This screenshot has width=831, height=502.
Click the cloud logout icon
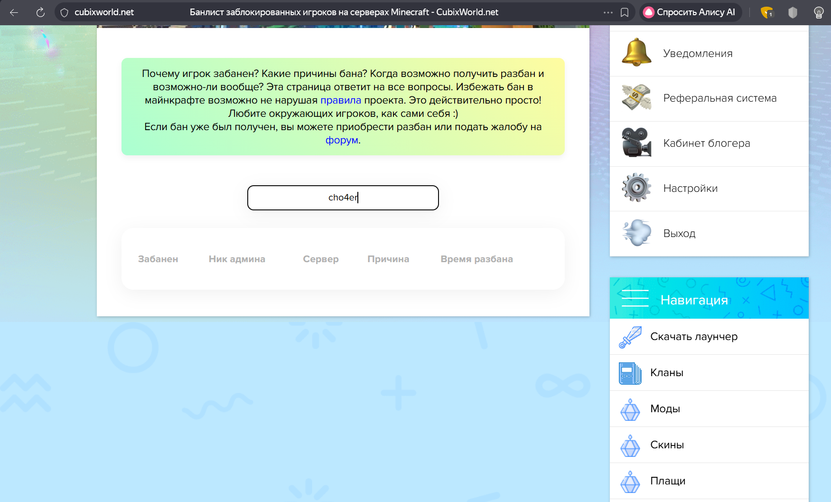point(636,233)
